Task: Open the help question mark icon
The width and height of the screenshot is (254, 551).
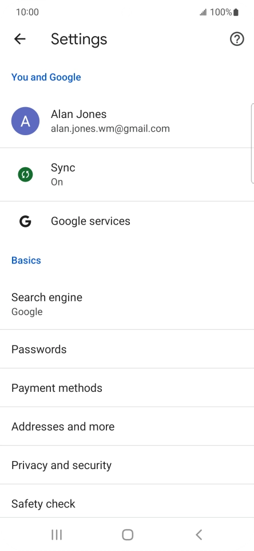Action: pyautogui.click(x=237, y=39)
